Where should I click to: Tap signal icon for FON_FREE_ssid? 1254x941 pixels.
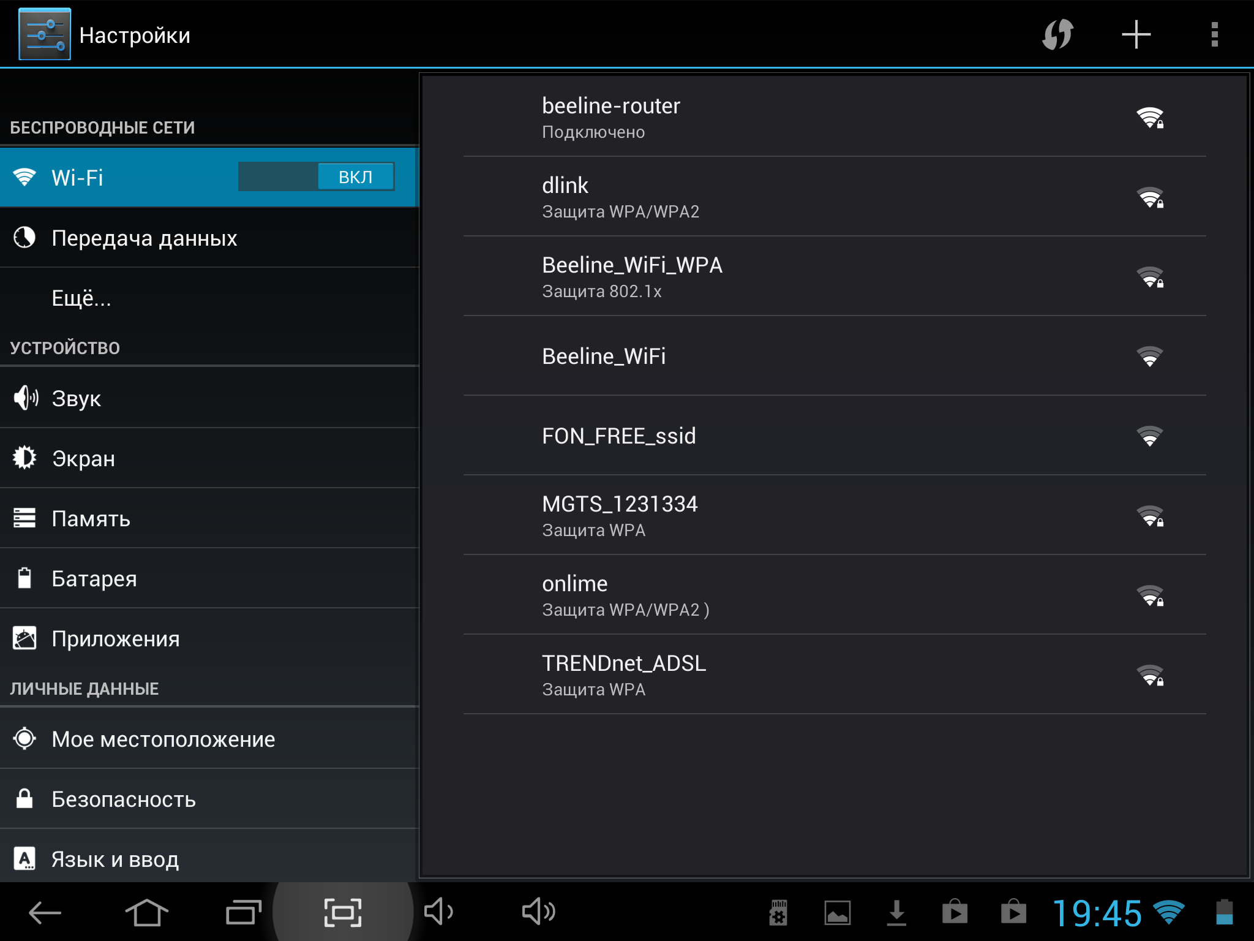[1149, 436]
